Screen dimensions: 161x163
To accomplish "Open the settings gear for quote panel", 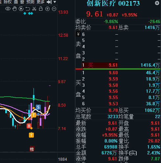I will coord(157,3).
